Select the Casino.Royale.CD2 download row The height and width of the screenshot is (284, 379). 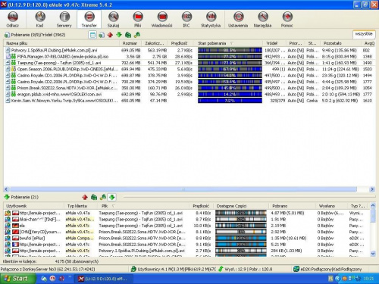(189, 82)
